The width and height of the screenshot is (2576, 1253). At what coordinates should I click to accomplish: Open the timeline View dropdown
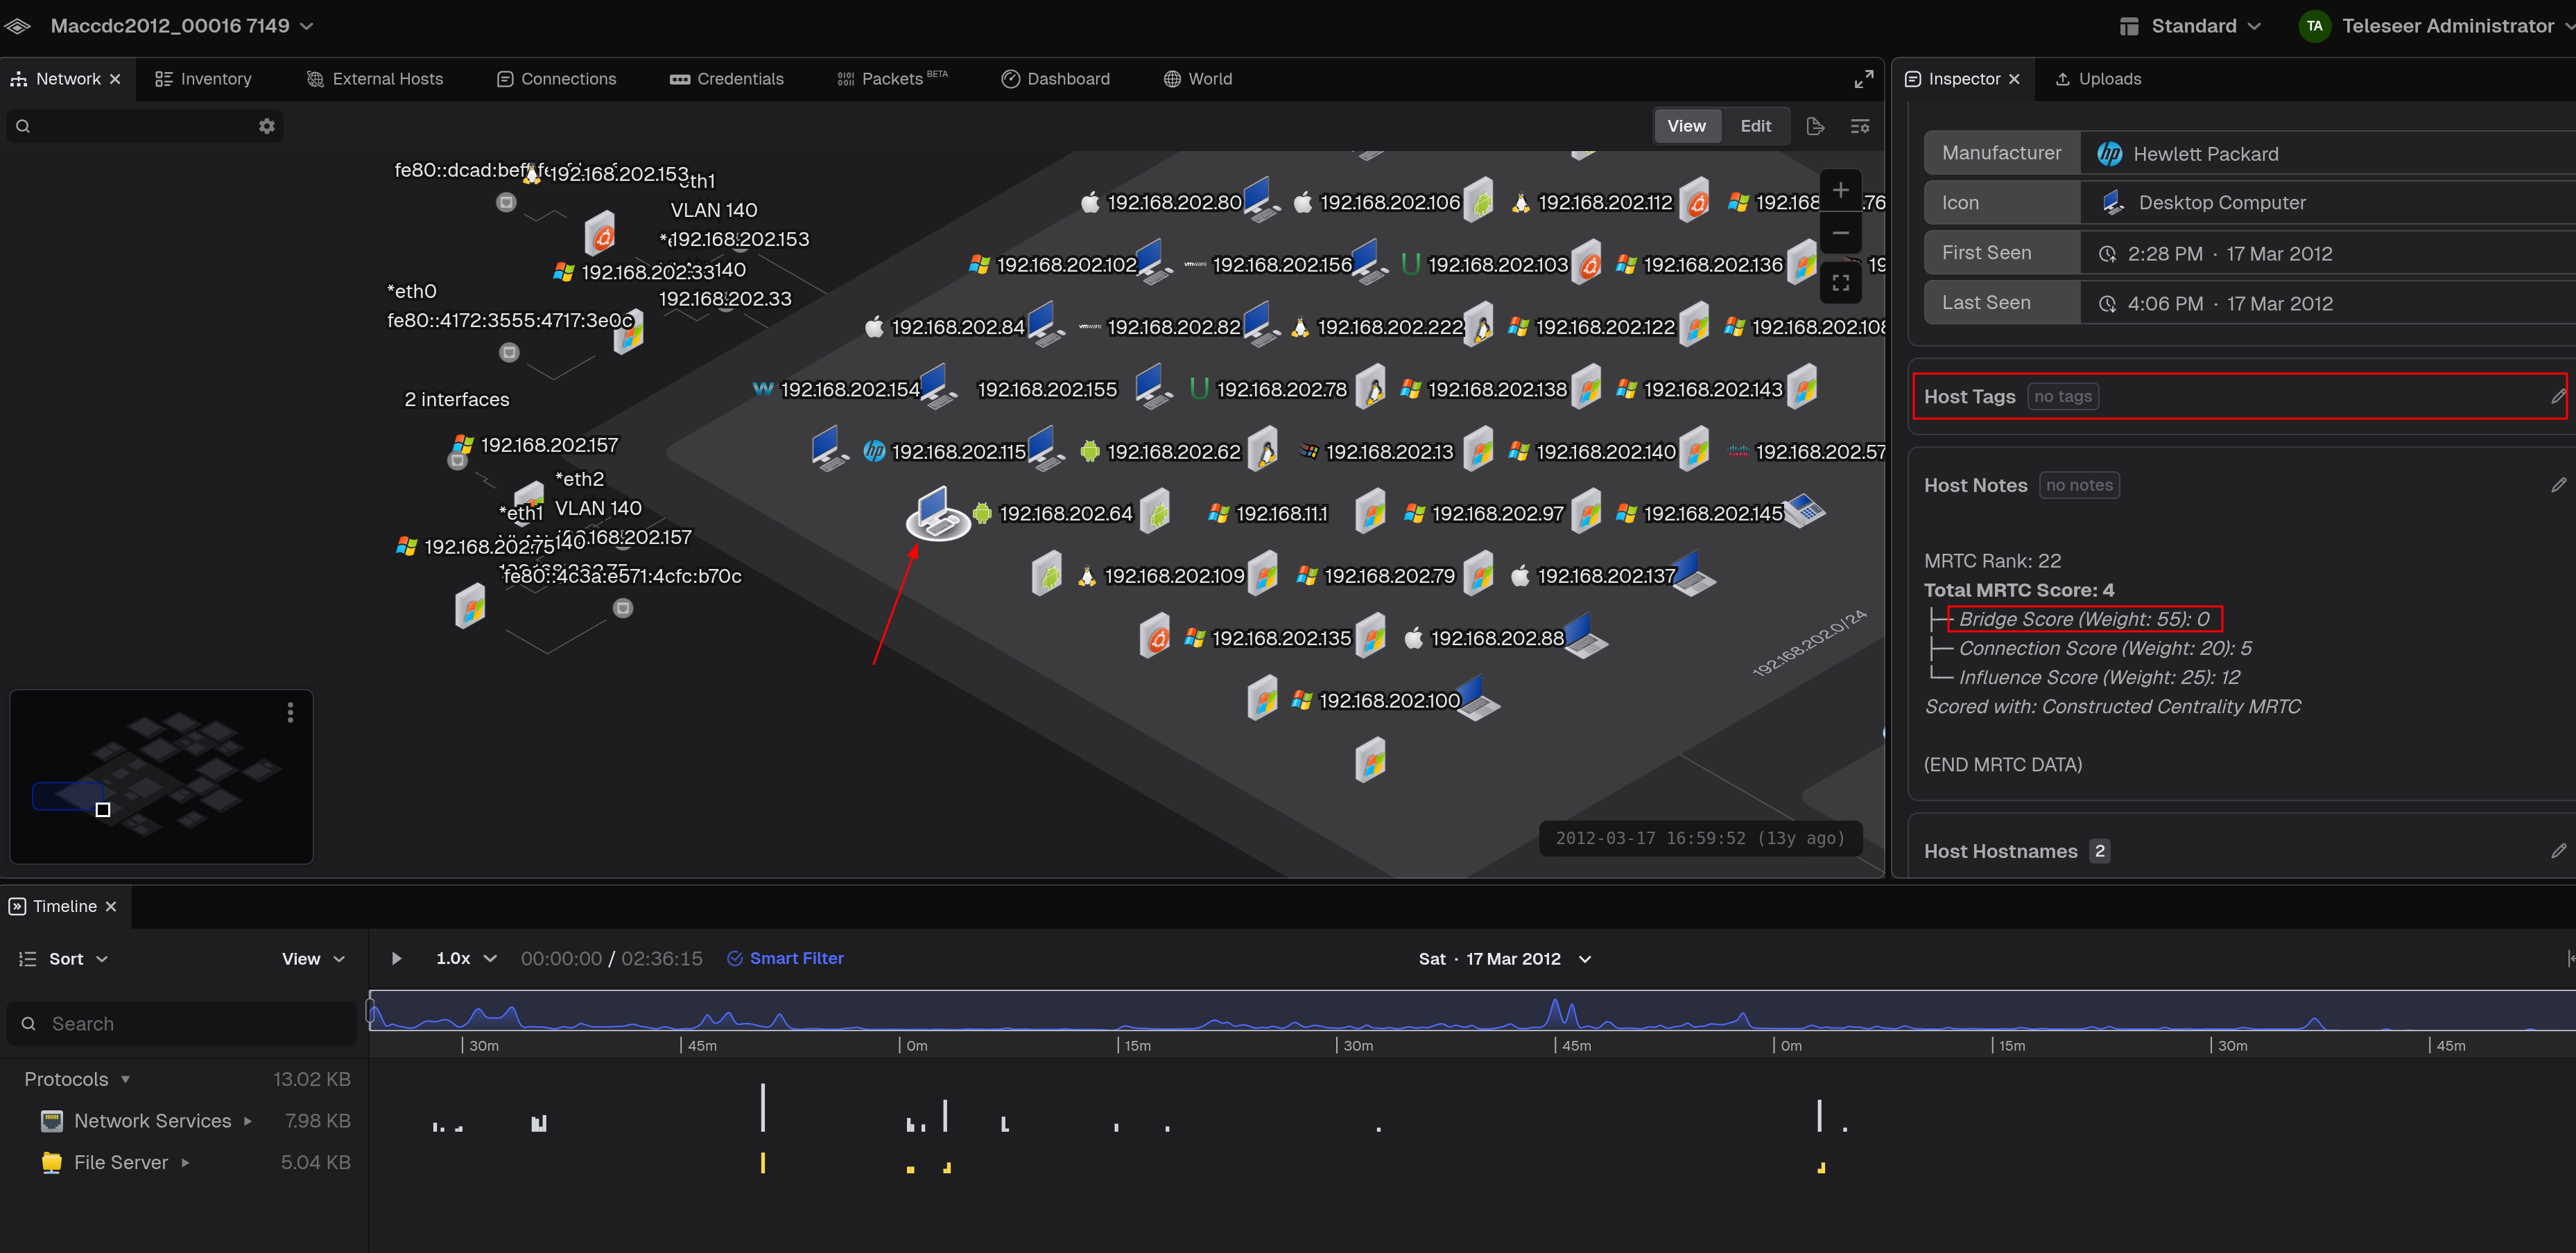pos(313,958)
